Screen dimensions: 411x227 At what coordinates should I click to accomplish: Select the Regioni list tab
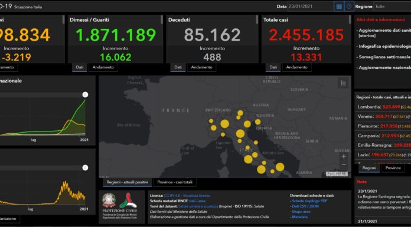point(369,168)
